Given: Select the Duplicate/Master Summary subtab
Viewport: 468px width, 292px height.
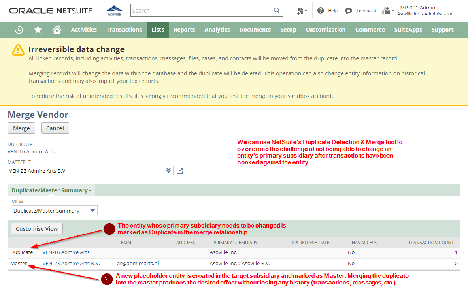Looking at the screenshot, I should coord(51,190).
